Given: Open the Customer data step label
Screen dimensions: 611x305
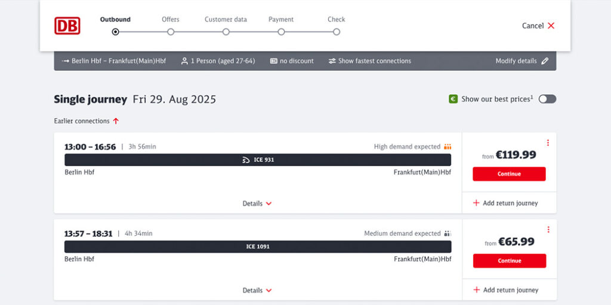Looking at the screenshot, I should coord(226,20).
